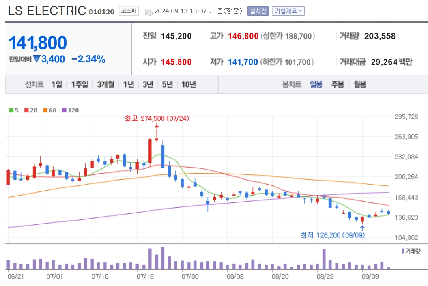This screenshot has width=428, height=286.
Task: Click the orange 60-day moving average swatch
Action: point(45,110)
